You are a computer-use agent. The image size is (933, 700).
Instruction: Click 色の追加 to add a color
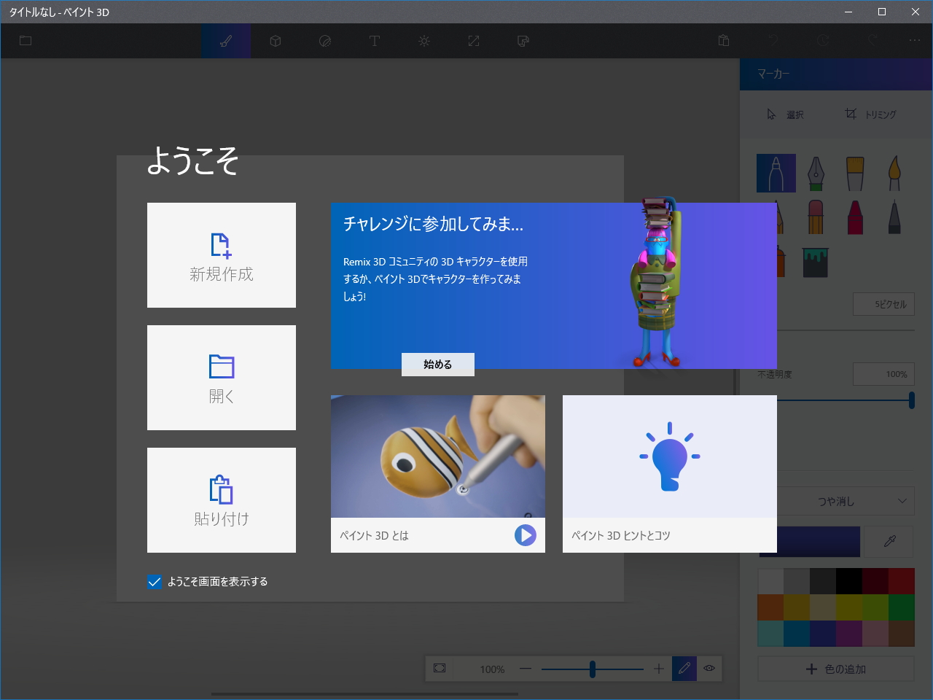point(835,669)
